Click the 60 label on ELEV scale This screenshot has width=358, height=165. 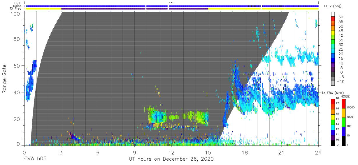[340, 17]
